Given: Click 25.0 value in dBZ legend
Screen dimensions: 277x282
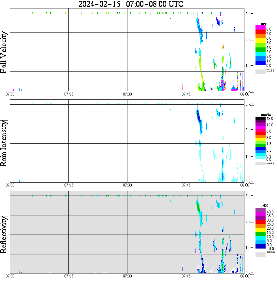Looking at the screenshot, I should (270, 224).
